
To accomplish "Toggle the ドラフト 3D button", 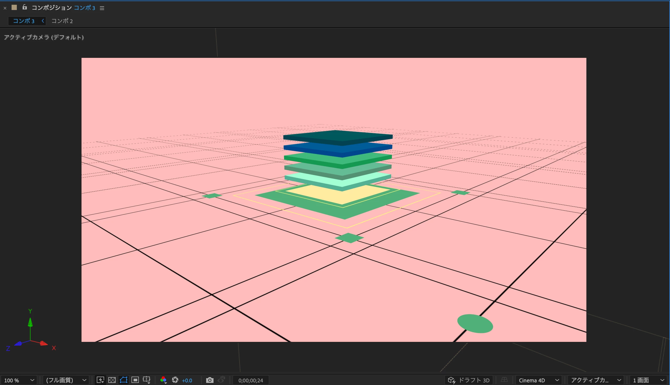I will pyautogui.click(x=469, y=380).
